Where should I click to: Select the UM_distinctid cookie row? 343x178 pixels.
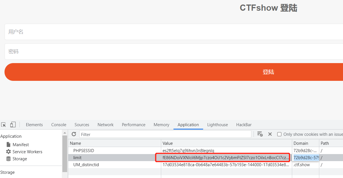[x=206, y=165]
